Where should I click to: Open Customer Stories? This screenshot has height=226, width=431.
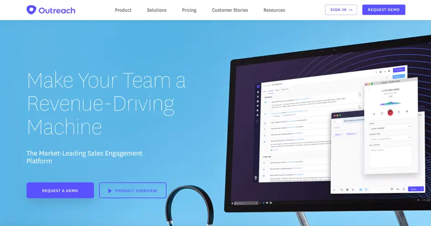click(230, 10)
